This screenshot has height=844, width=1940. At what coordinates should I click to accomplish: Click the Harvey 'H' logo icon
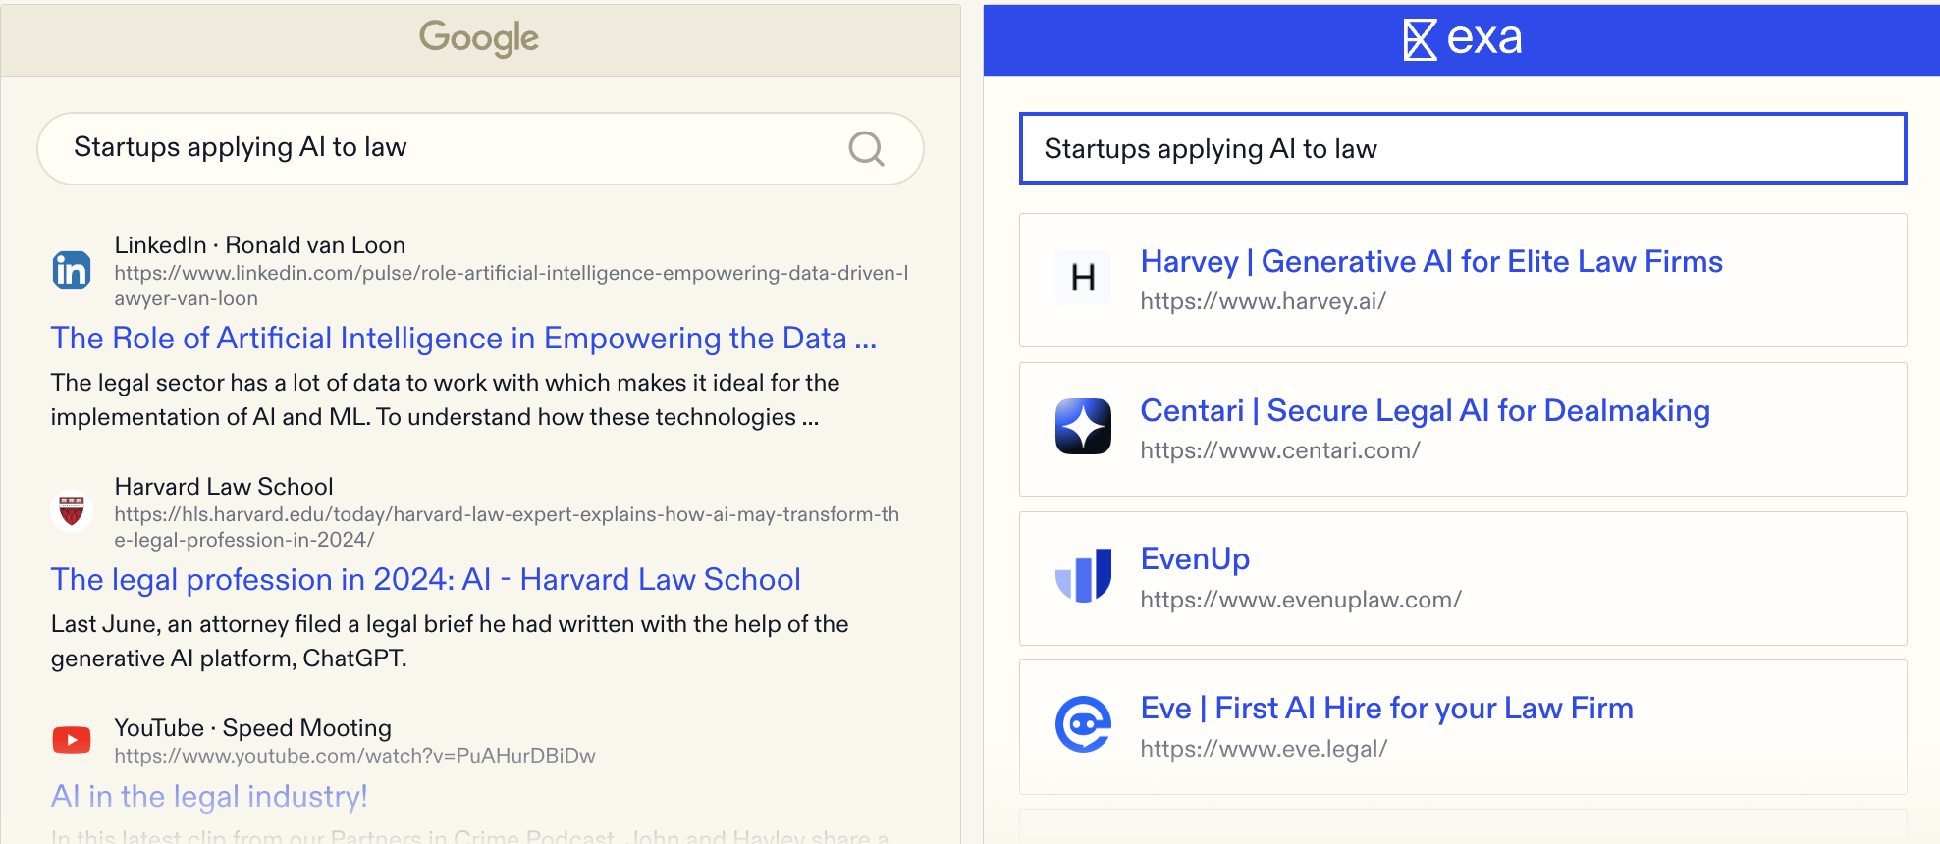pyautogui.click(x=1083, y=279)
